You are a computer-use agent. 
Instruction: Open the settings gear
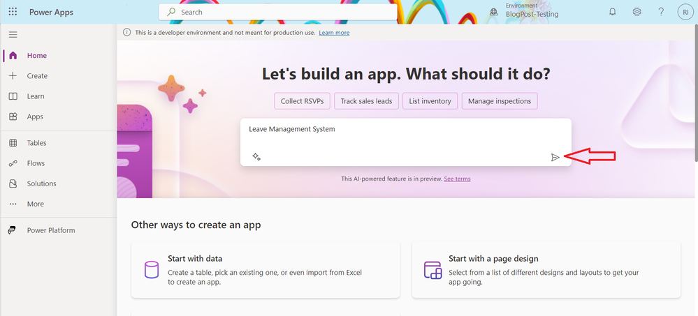tap(637, 12)
